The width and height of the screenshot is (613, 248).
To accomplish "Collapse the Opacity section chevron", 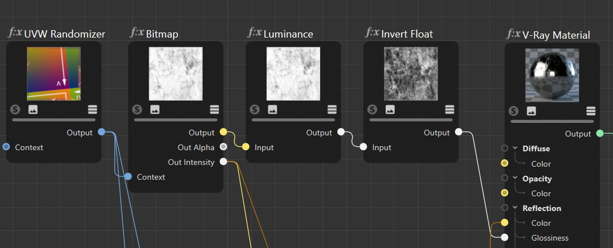I will (515, 178).
